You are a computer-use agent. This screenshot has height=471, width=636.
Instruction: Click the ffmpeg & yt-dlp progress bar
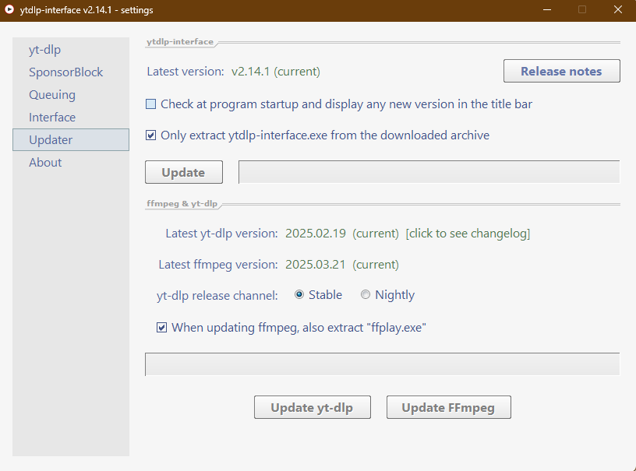tap(383, 364)
